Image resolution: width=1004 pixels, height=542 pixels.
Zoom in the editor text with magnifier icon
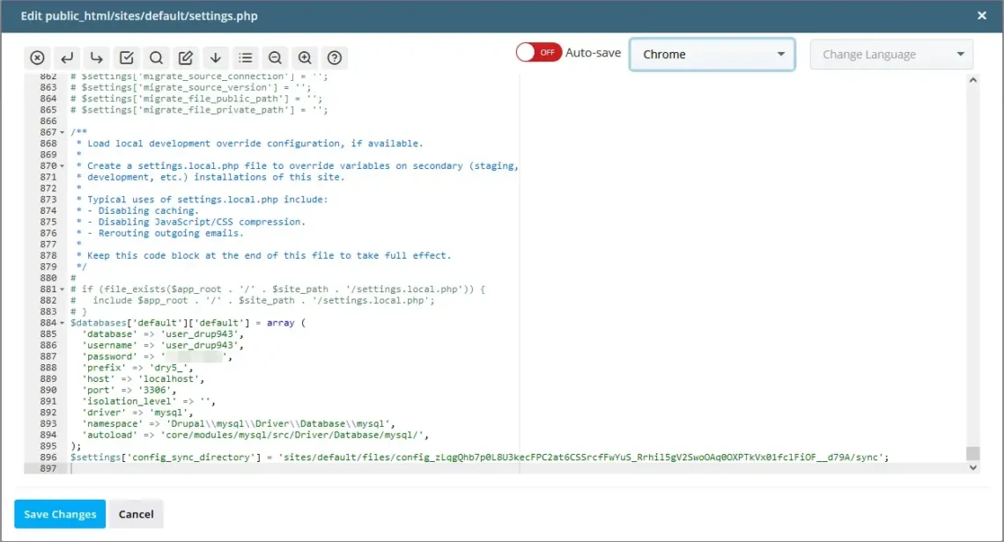[x=304, y=57]
